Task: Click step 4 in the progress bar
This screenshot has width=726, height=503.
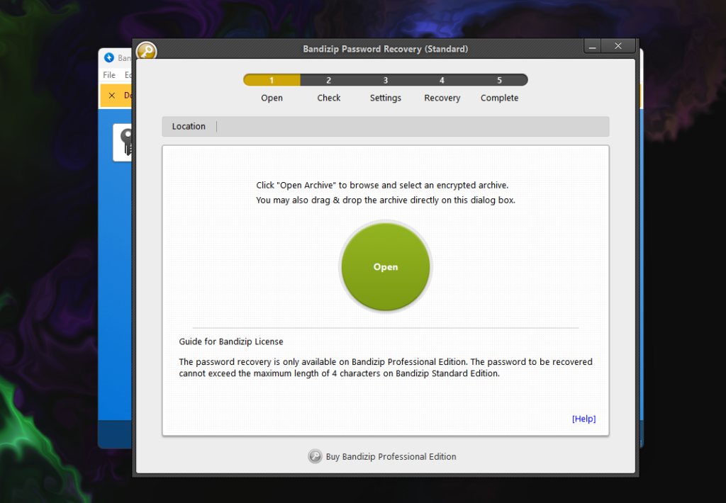Action: [442, 80]
